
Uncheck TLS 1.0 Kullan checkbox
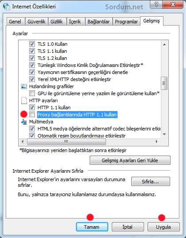[32, 44]
